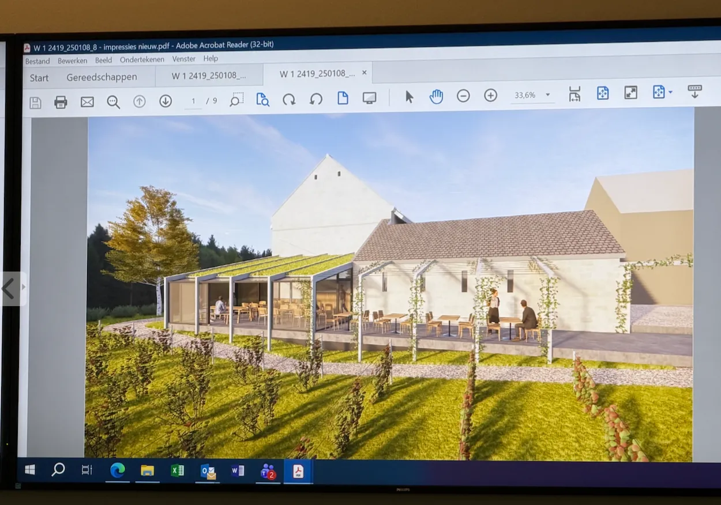Open the Bestand menu
The width and height of the screenshot is (721, 505).
point(37,61)
